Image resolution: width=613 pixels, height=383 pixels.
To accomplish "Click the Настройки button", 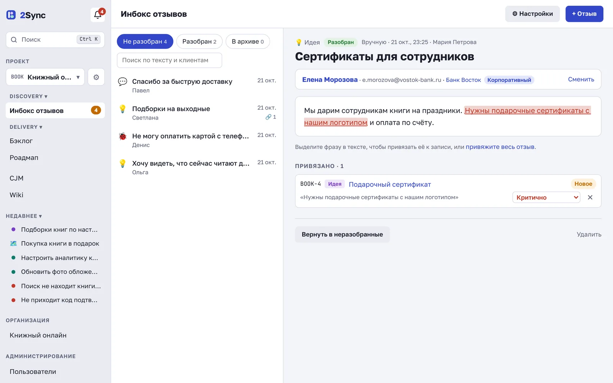I will pos(533,14).
